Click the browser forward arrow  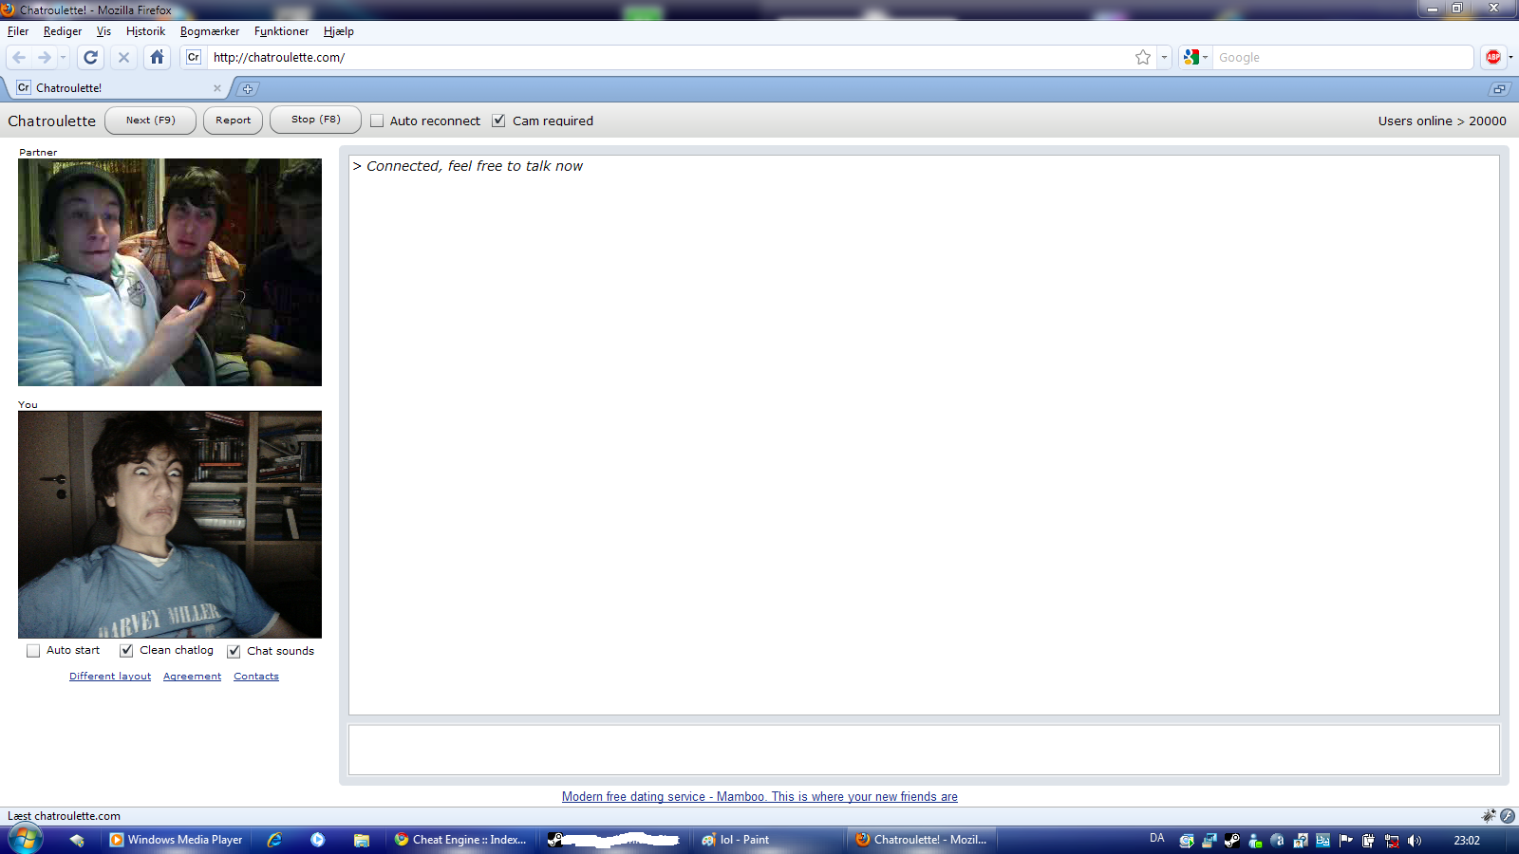[x=44, y=57]
